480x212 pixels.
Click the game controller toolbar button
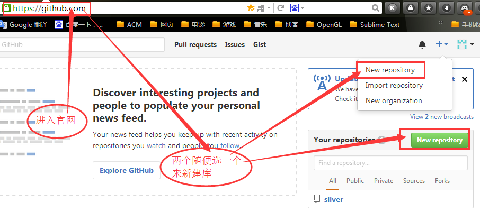click(465, 8)
